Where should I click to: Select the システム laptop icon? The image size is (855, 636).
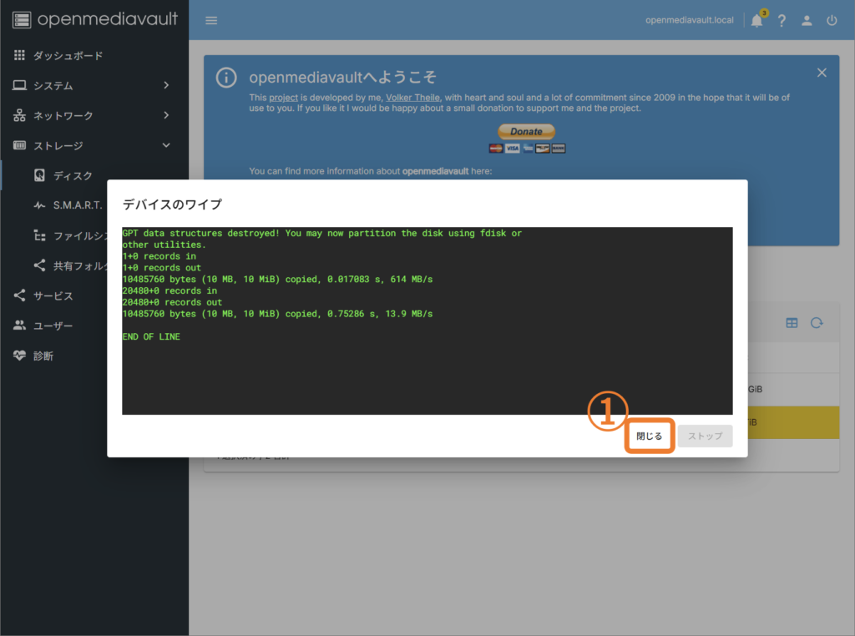click(20, 85)
